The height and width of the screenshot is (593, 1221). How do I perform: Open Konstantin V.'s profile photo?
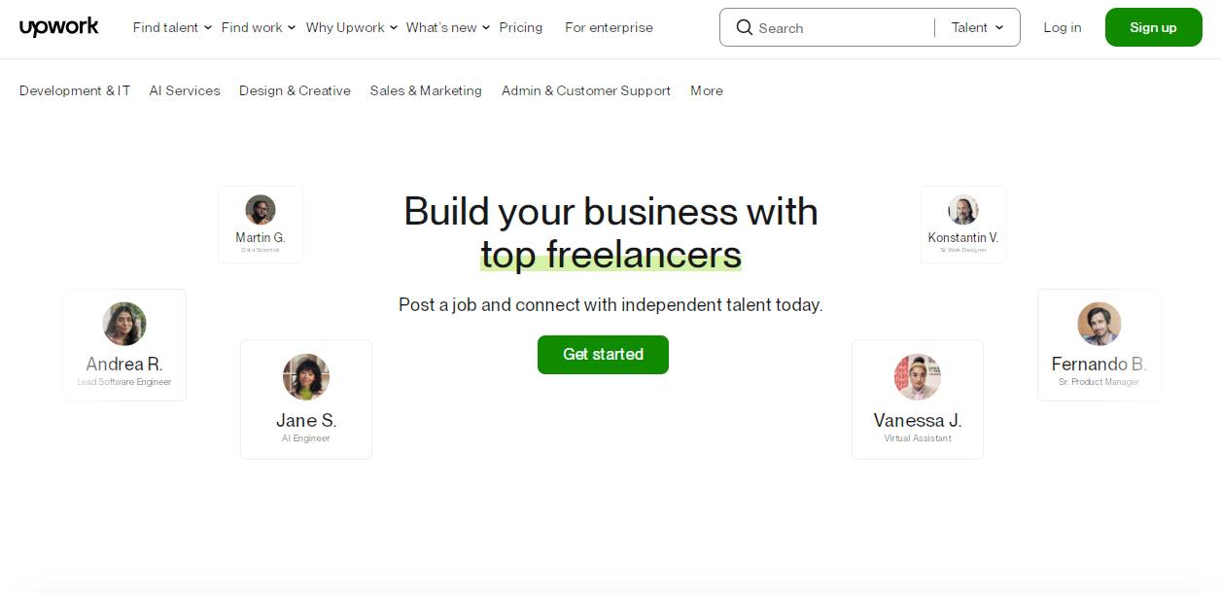[x=962, y=209]
